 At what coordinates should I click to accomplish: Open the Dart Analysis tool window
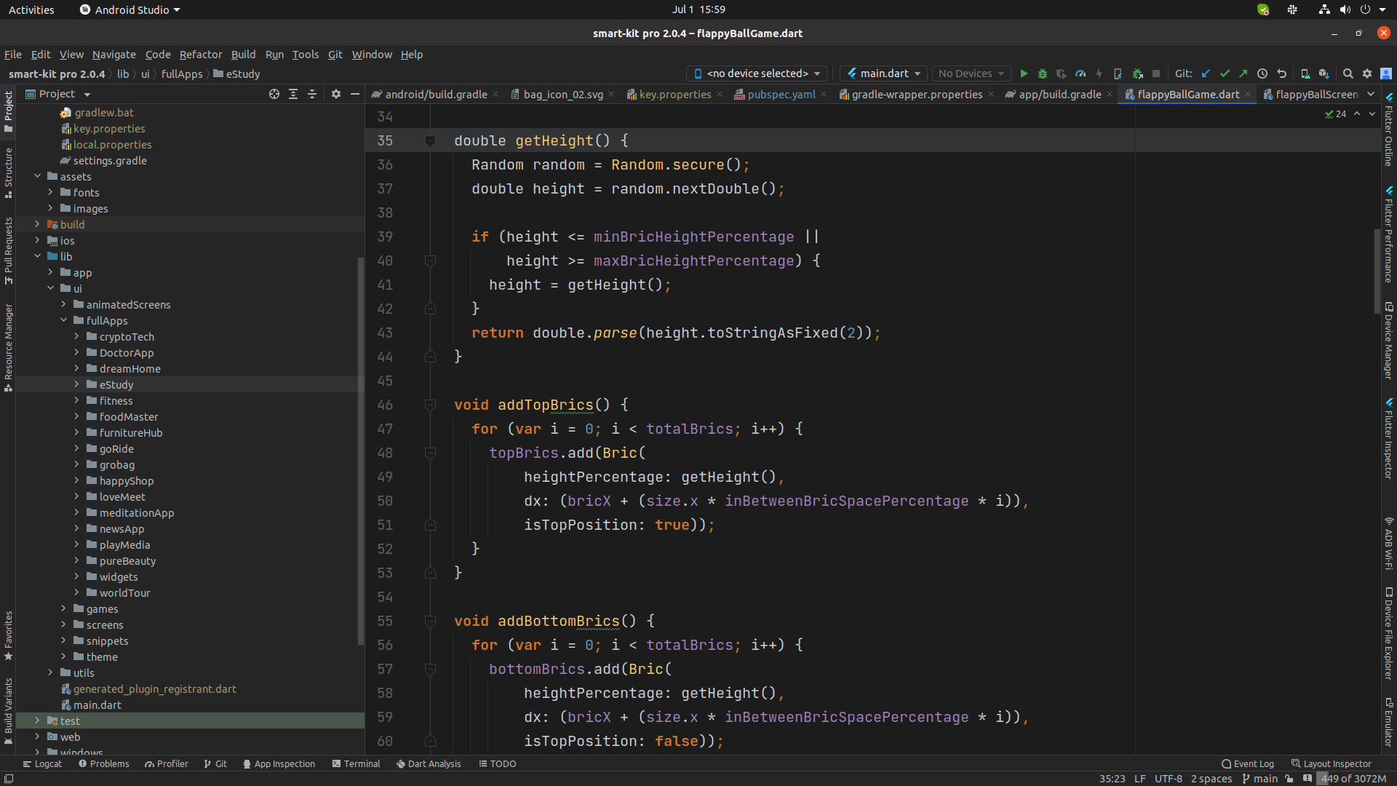[429, 763]
